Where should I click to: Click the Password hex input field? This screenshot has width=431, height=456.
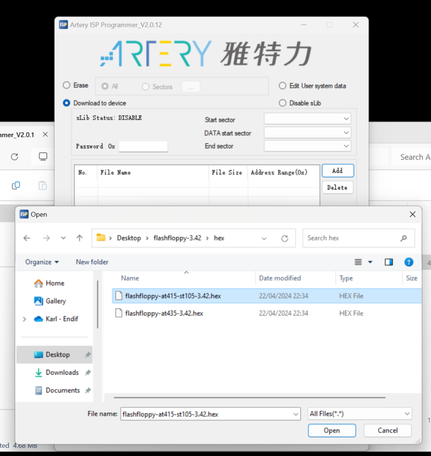point(143,146)
